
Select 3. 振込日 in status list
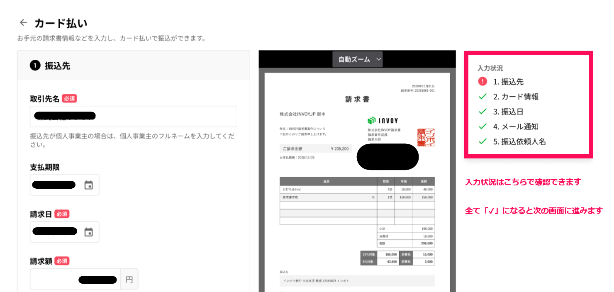[508, 112]
